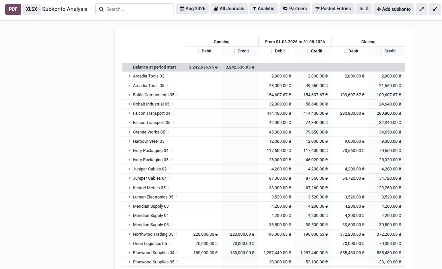This screenshot has width=442, height=269.
Task: Open the All Journals filter
Action: click(x=229, y=9)
